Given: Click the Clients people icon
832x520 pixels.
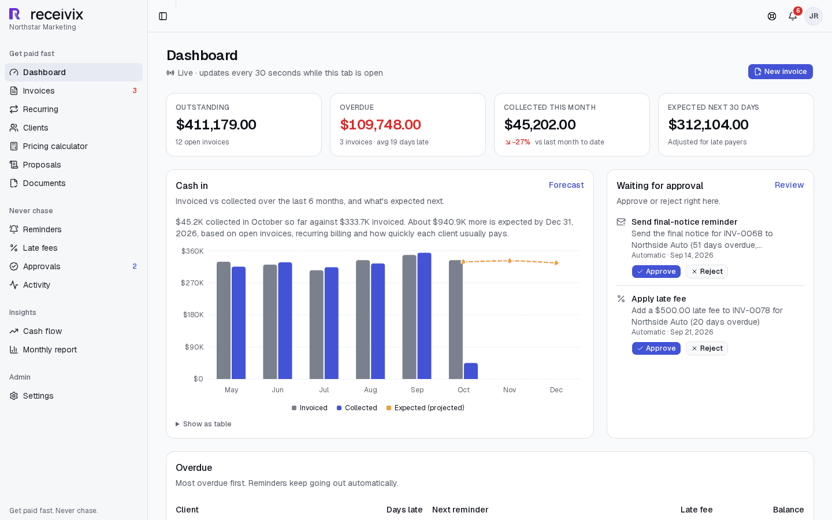Looking at the screenshot, I should pyautogui.click(x=14, y=128).
